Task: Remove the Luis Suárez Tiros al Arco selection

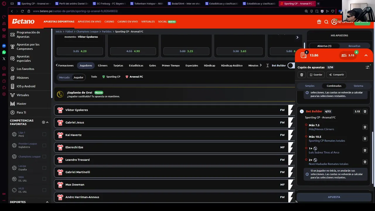Action: 365,150
